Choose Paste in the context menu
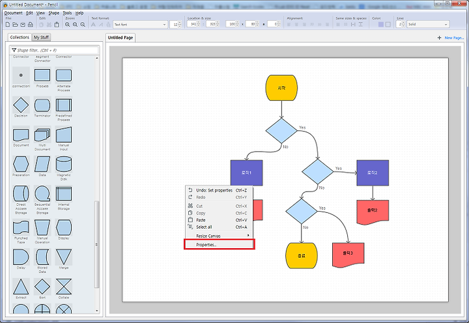The image size is (469, 323). [x=220, y=220]
